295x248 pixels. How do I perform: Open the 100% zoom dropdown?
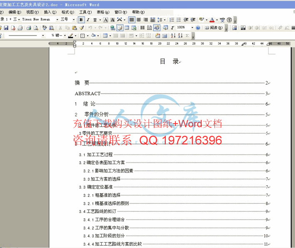coord(192,28)
